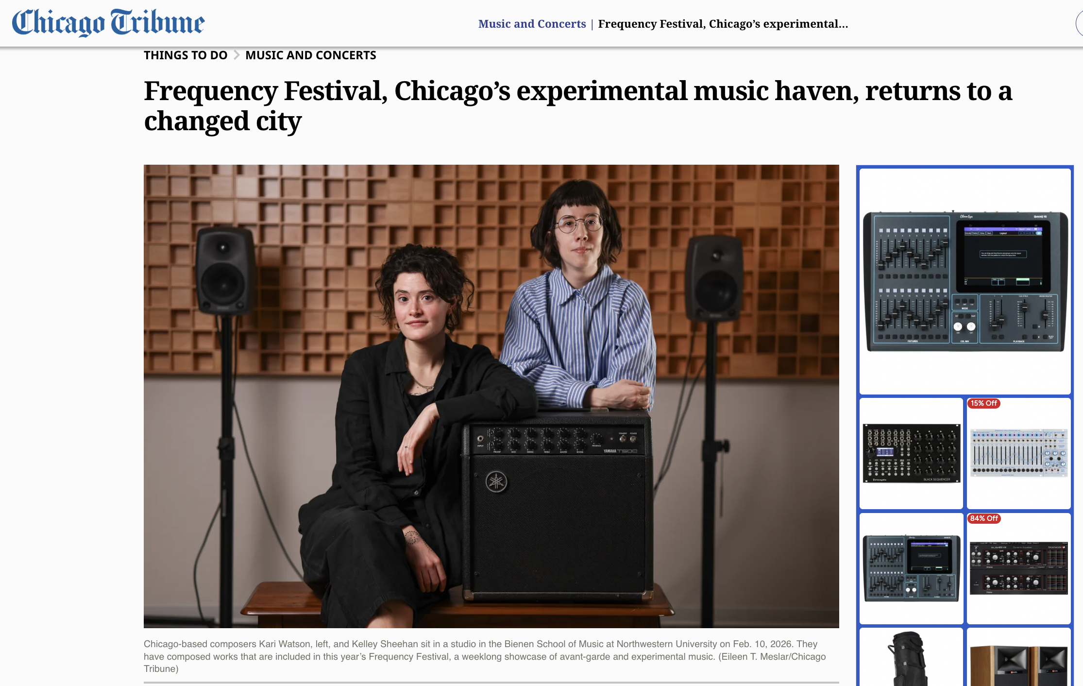The image size is (1083, 686).
Task: Click the photo caption credit text
Action: (x=758, y=656)
